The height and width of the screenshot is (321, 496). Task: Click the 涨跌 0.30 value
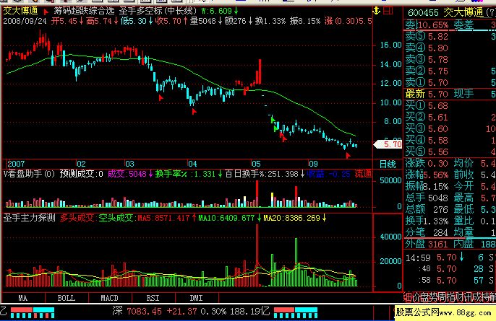438,164
